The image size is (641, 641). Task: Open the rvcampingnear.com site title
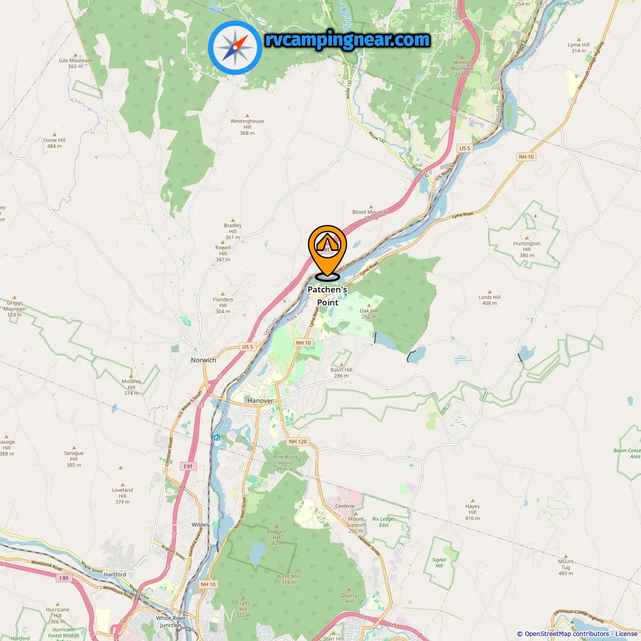pyautogui.click(x=348, y=40)
